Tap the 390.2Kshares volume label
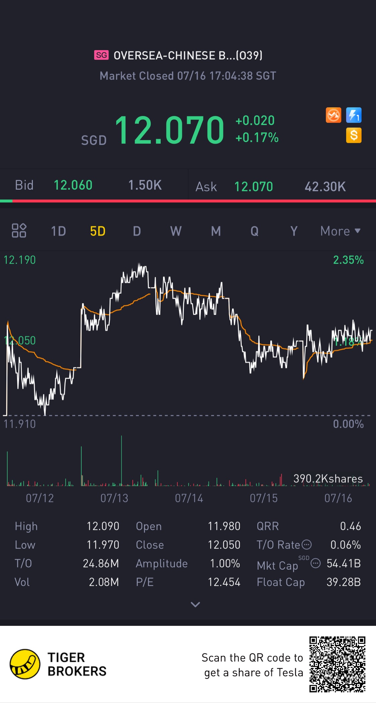Image resolution: width=376 pixels, height=703 pixels. click(x=328, y=479)
